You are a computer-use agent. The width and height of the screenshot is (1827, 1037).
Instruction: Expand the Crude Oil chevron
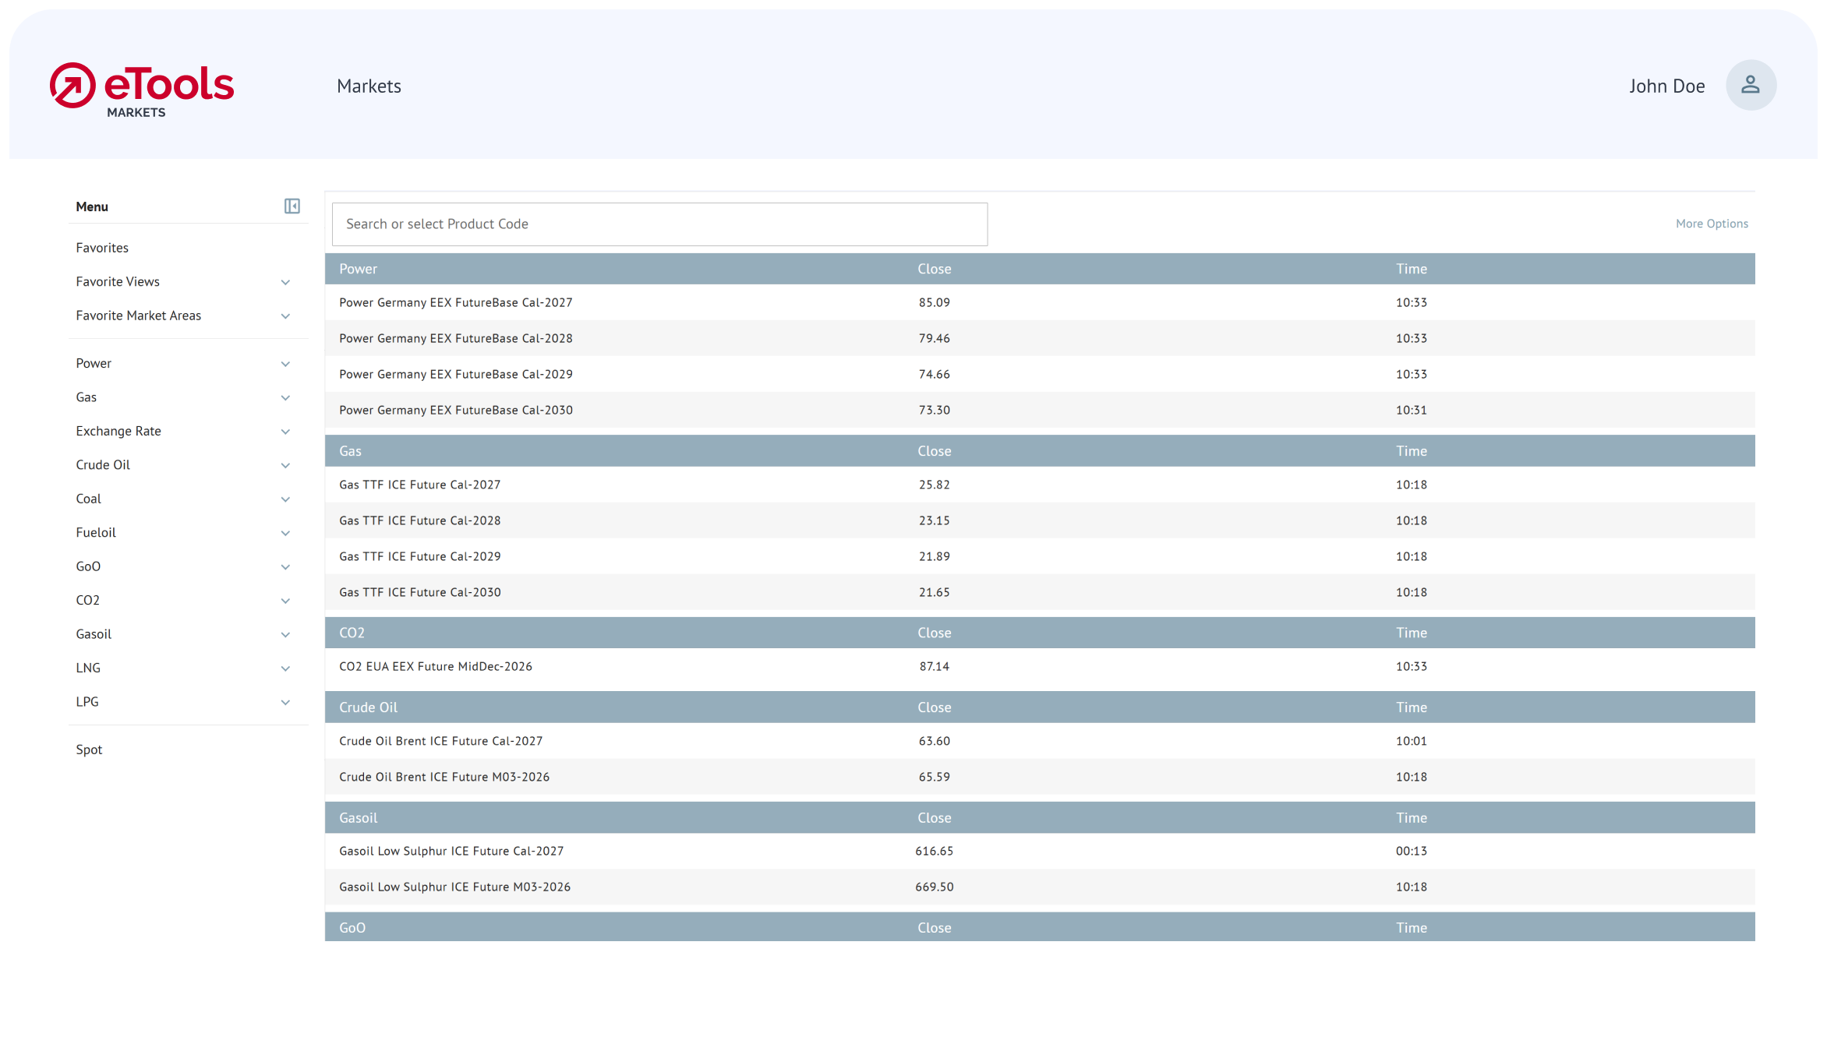pyautogui.click(x=285, y=466)
